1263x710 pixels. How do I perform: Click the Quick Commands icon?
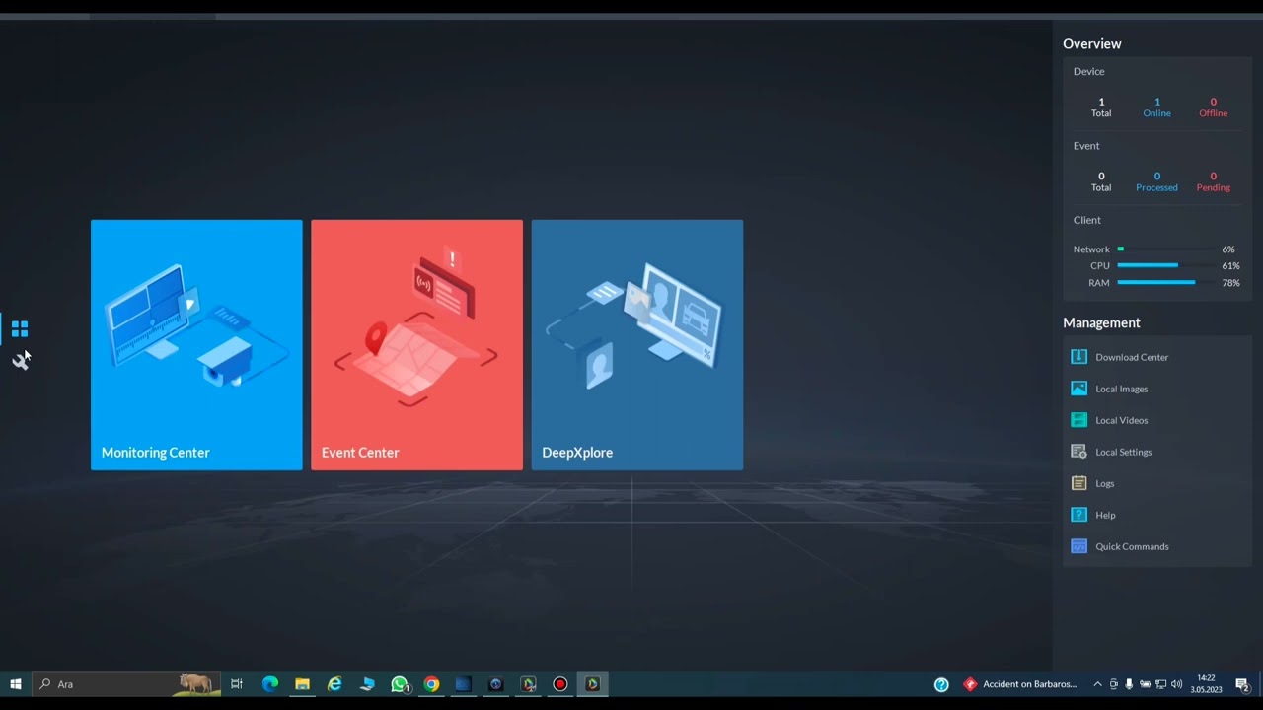click(x=1078, y=546)
